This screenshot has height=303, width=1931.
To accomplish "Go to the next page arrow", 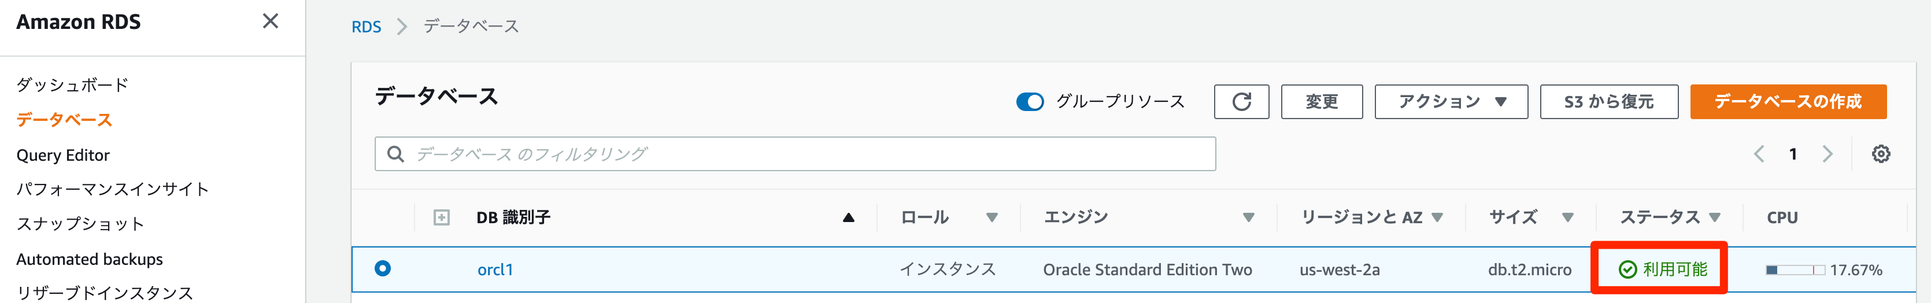I will [x=1828, y=154].
